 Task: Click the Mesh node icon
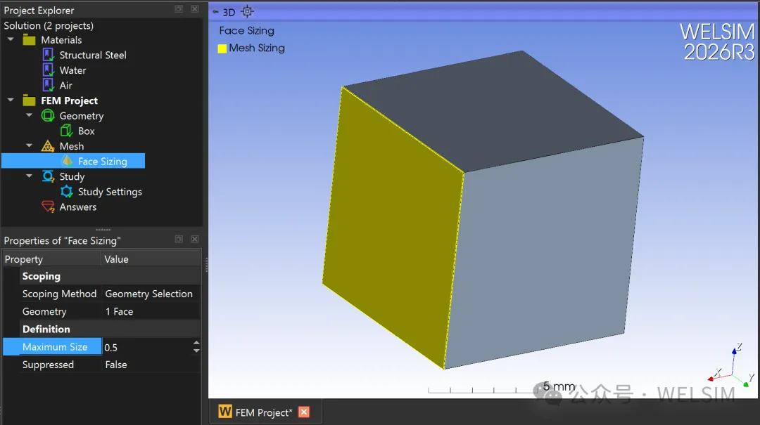[48, 146]
